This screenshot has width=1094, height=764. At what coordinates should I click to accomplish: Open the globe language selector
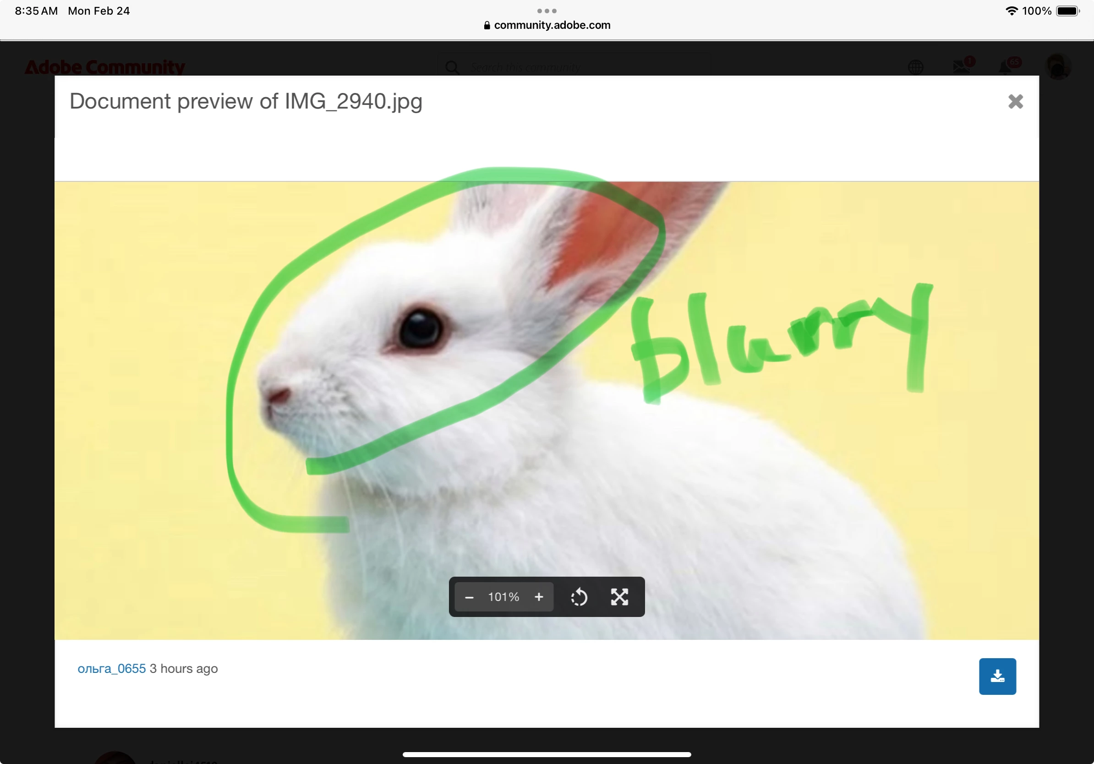(x=915, y=67)
